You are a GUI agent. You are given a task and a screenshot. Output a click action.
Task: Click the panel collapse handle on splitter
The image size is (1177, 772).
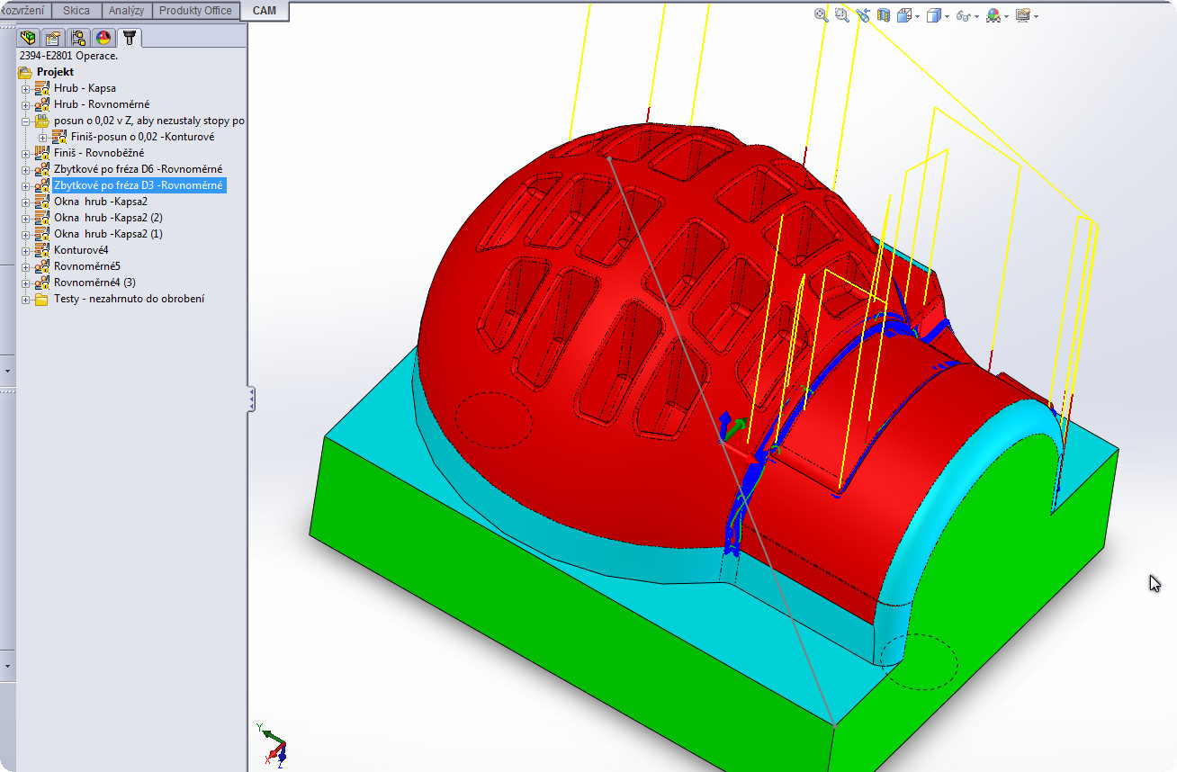click(252, 398)
